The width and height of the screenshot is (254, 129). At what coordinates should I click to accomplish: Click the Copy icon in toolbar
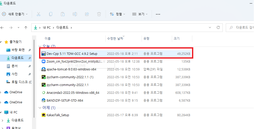click(x=51, y=14)
